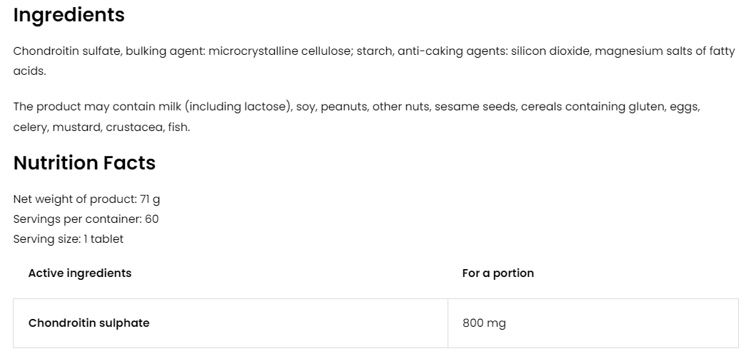Select the 'Chondroitin sulphate' table cell
This screenshot has width=746, height=356.
point(89,323)
